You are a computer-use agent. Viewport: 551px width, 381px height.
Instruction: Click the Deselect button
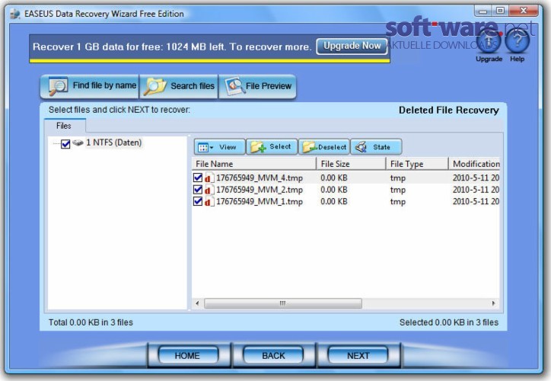point(324,147)
